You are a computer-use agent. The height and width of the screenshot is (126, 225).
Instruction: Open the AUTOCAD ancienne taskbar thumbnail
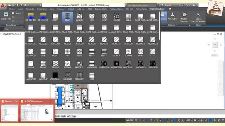click(x=37, y=111)
